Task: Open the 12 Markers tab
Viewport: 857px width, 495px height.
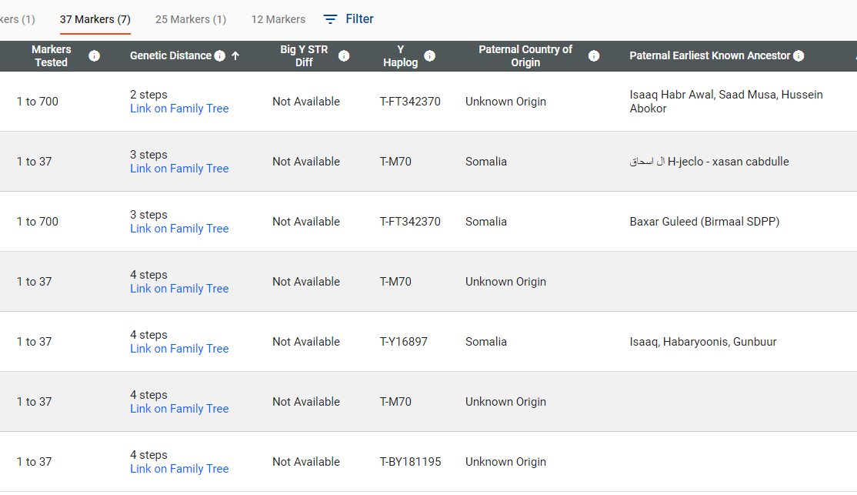Action: pyautogui.click(x=278, y=19)
